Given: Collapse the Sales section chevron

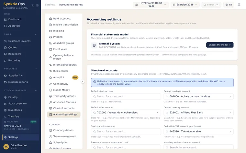Looking at the screenshot, I should pyautogui.click(x=36, y=34).
